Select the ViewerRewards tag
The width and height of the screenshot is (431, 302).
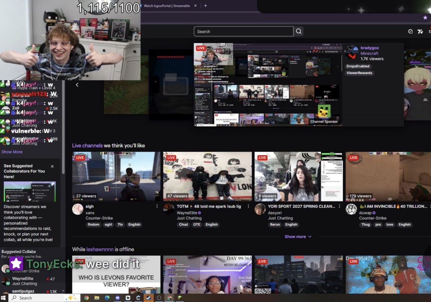pyautogui.click(x=360, y=73)
